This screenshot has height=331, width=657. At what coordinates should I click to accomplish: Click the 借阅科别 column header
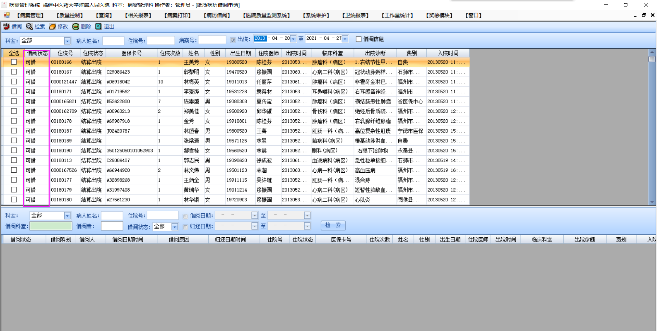coord(61,239)
